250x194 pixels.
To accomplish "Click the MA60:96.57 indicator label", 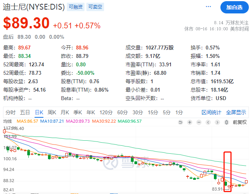I will pos(130,121).
